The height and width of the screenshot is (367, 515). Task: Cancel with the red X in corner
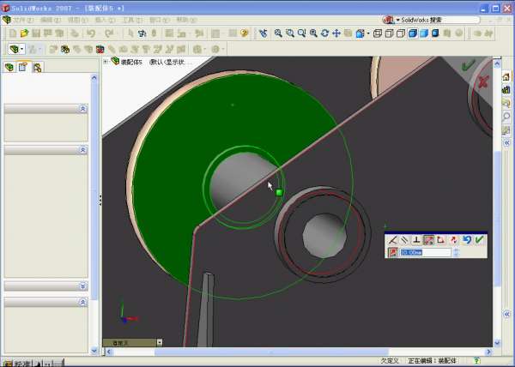coord(482,81)
